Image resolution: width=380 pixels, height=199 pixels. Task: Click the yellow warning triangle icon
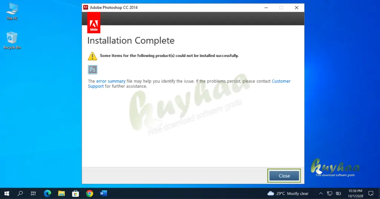coord(92,56)
